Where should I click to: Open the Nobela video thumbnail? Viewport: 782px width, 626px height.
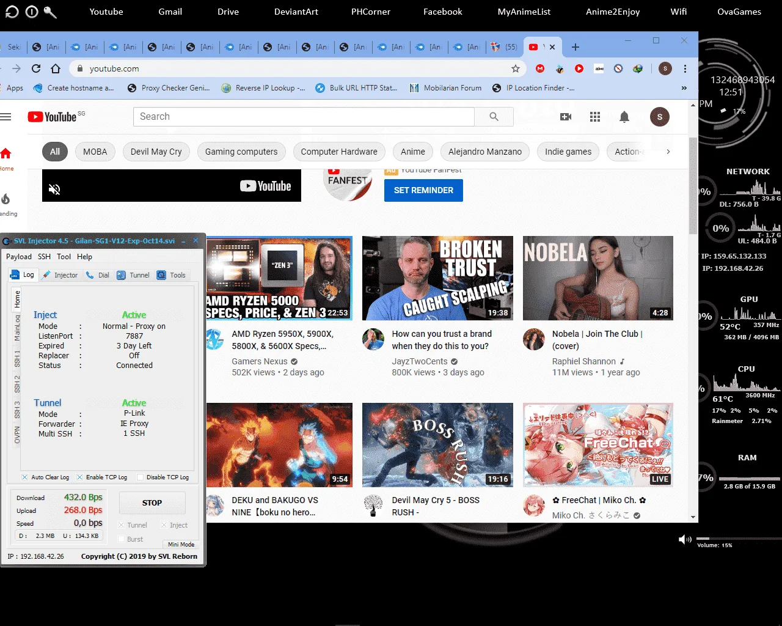(x=598, y=278)
